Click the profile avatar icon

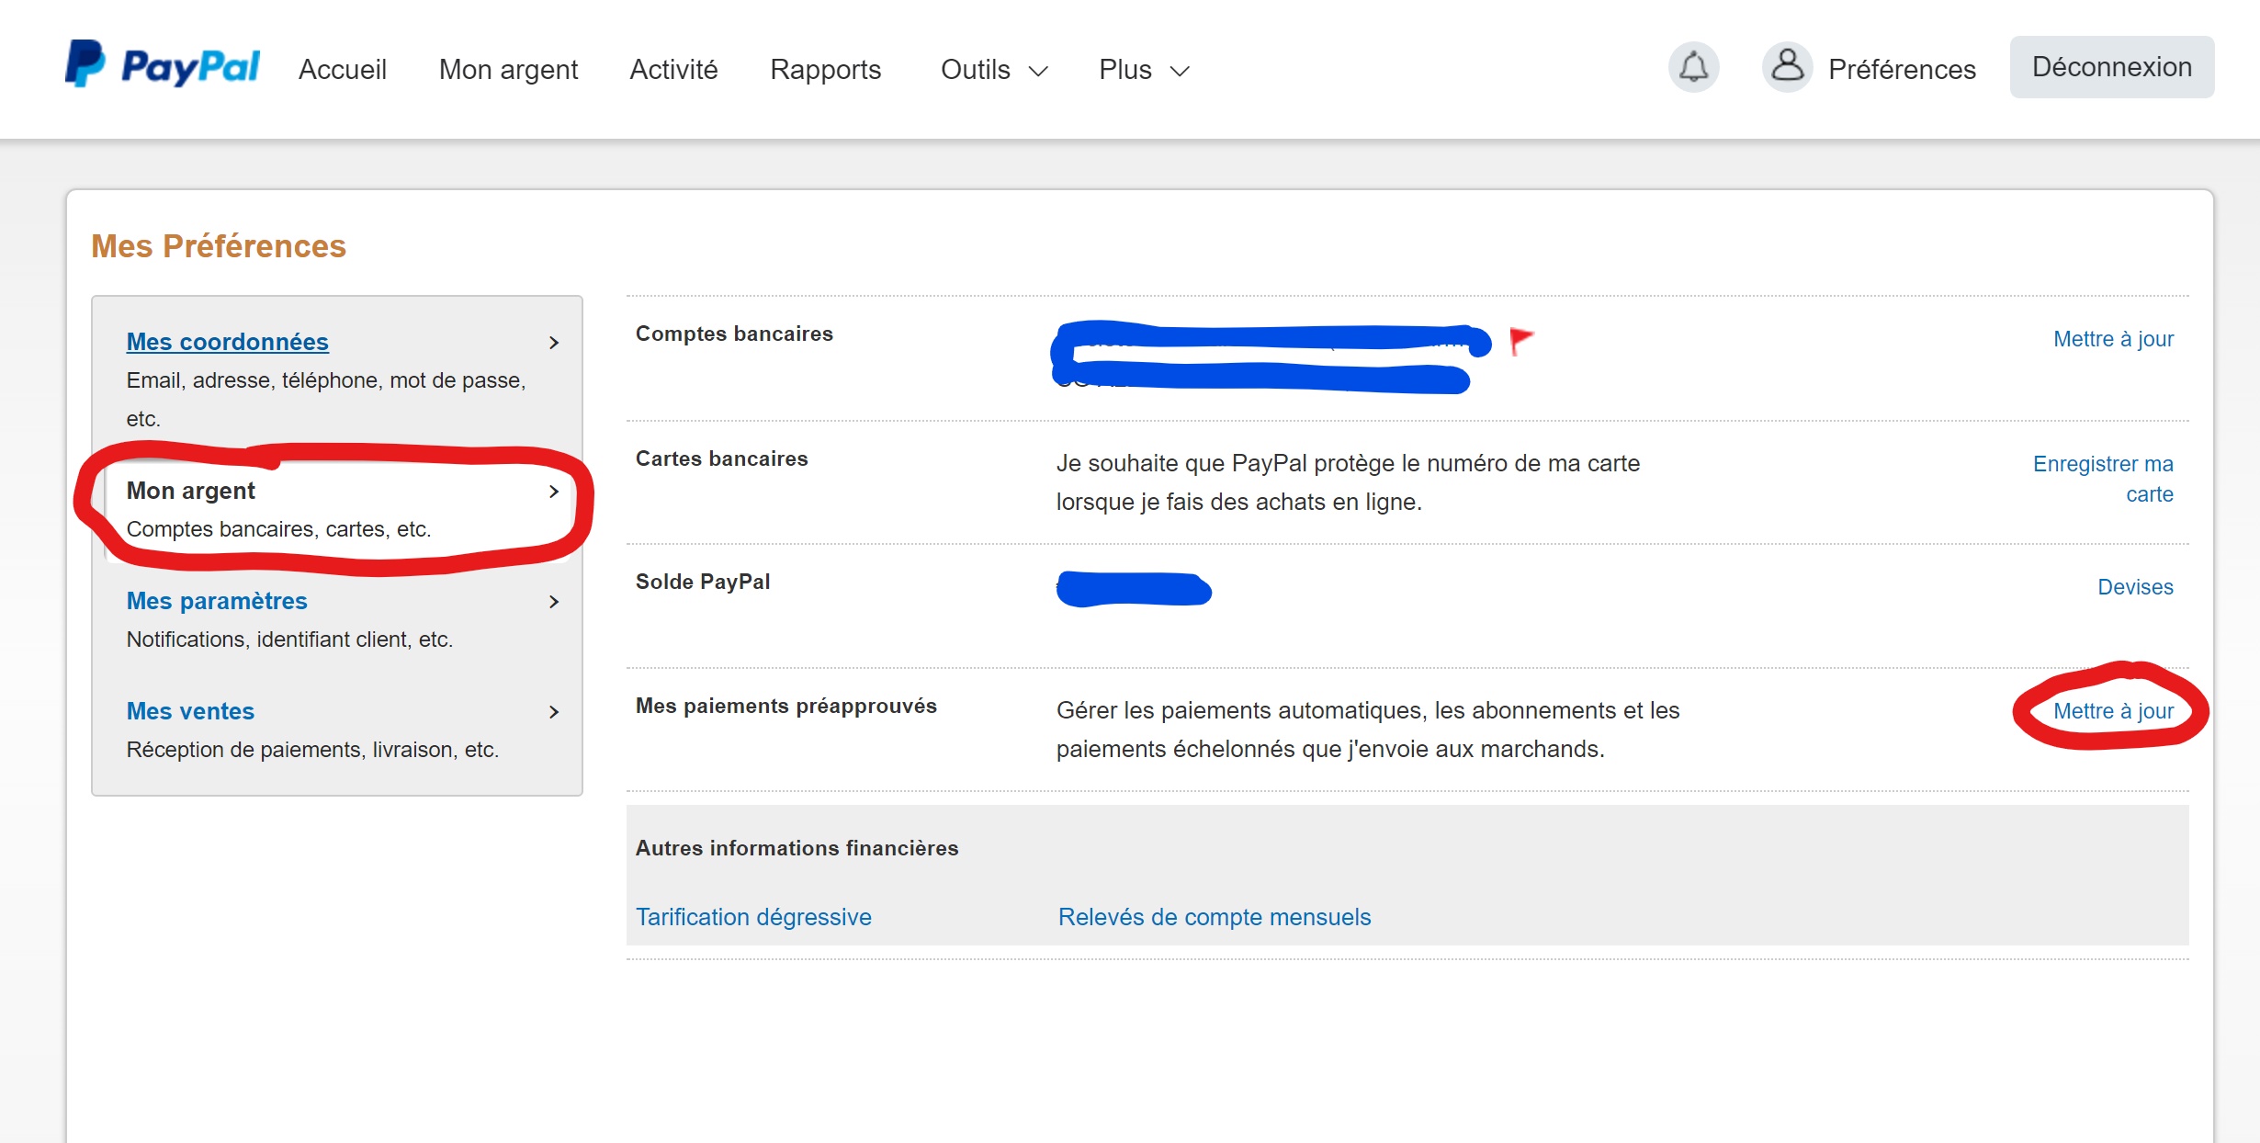click(1787, 67)
